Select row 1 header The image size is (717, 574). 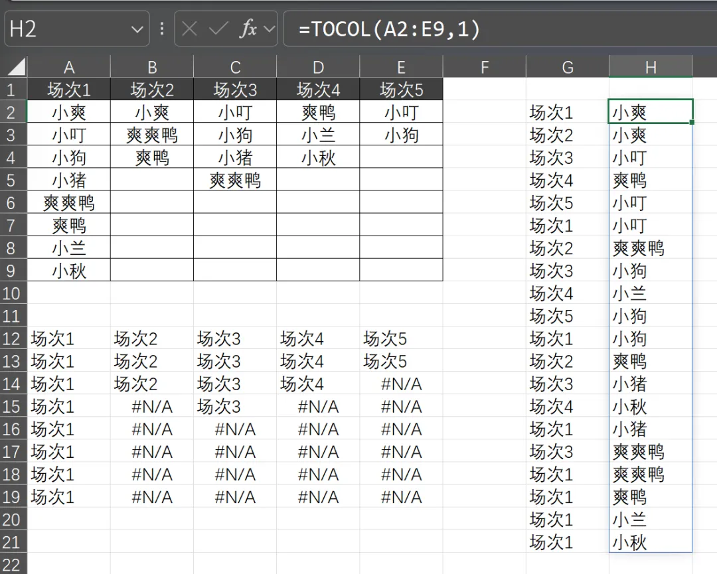(13, 90)
